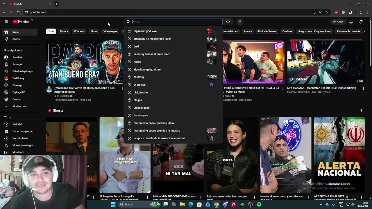The height and width of the screenshot is (209, 372).
Task: Open File Explorer from the taskbar
Action: pos(182,204)
